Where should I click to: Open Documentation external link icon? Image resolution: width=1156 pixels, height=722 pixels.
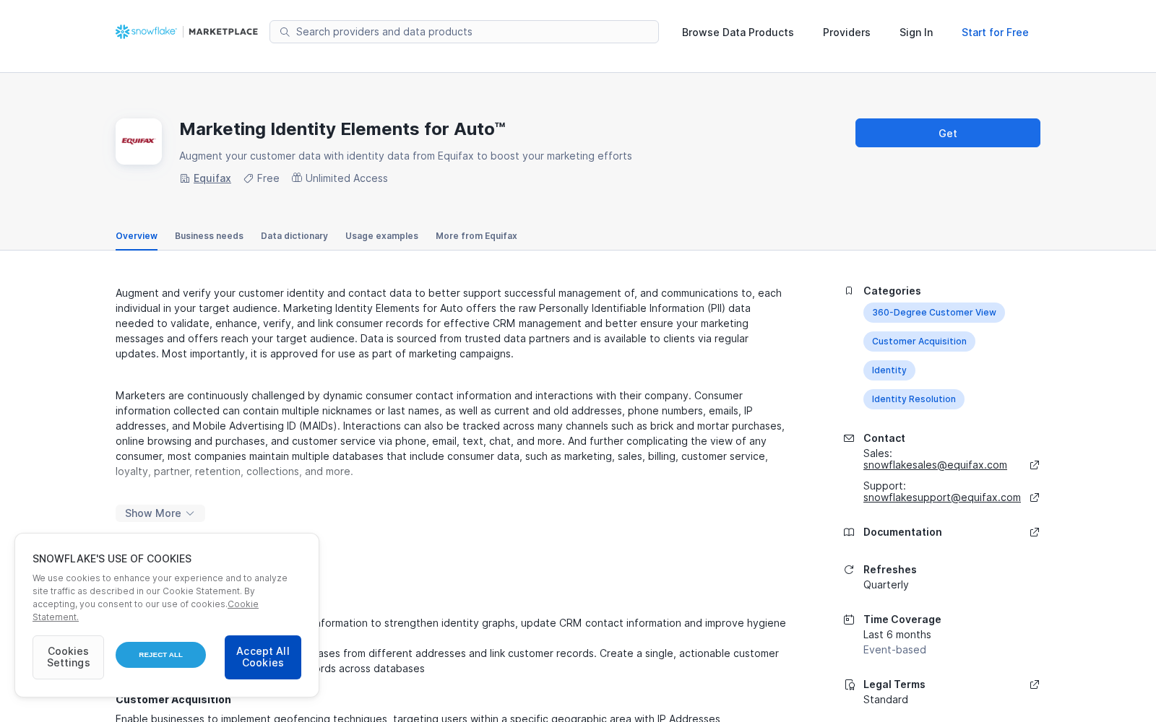point(1035,532)
